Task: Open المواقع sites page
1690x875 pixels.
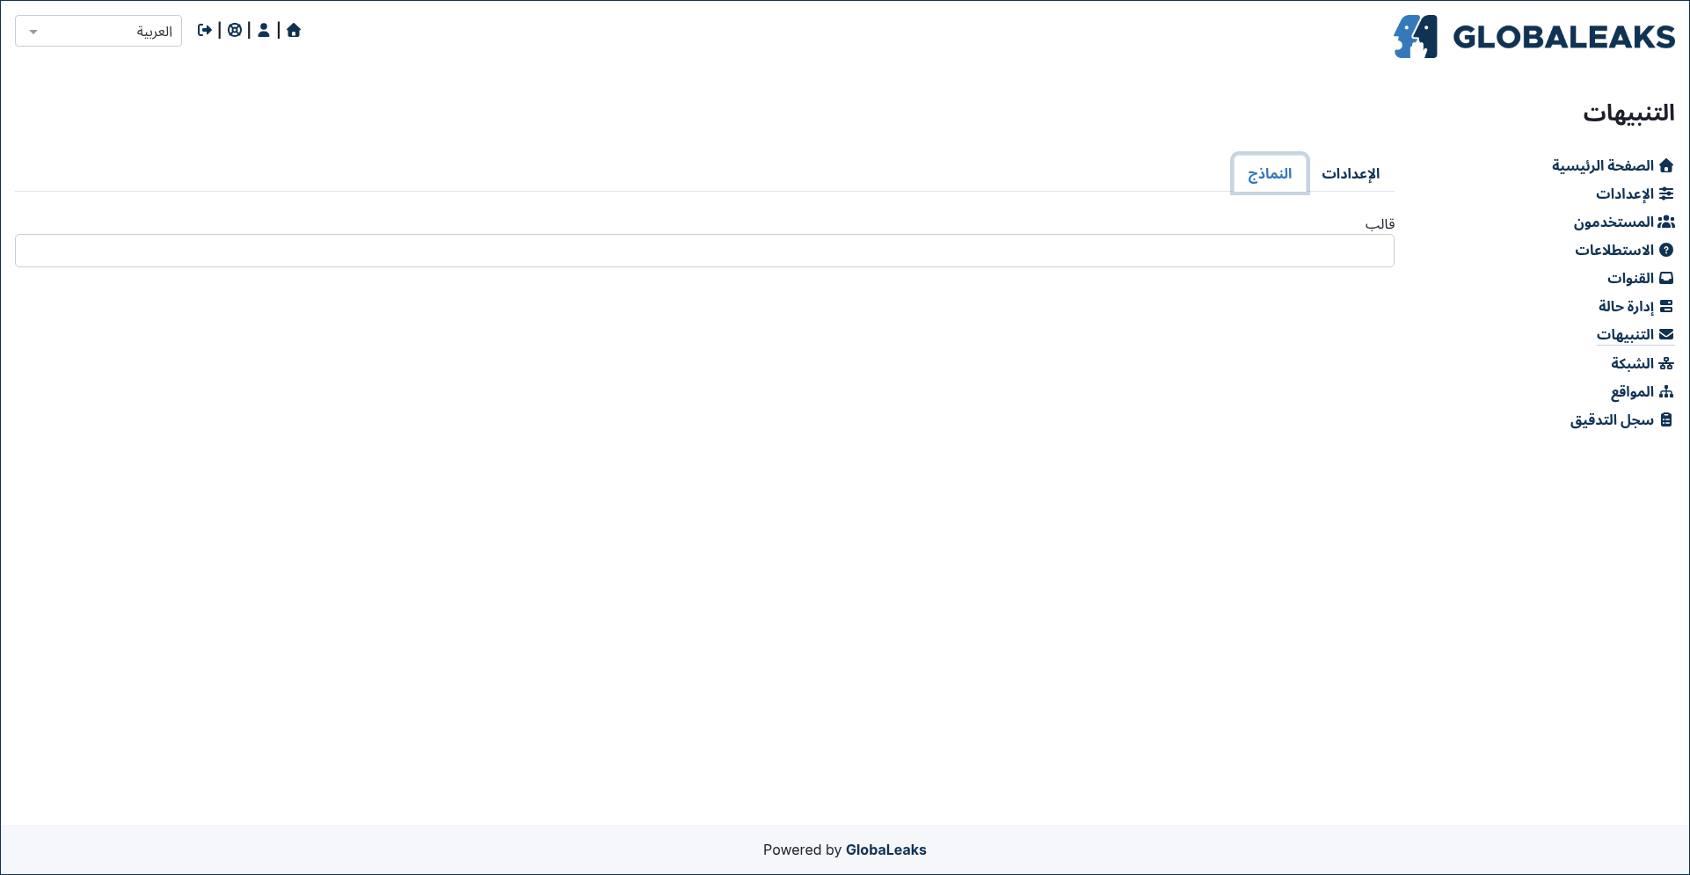Action: click(1643, 391)
